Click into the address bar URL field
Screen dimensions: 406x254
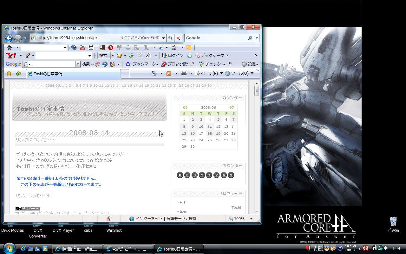[x=75, y=38]
